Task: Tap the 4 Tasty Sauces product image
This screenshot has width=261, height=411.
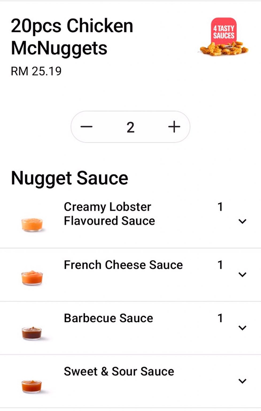Action: 224,37
